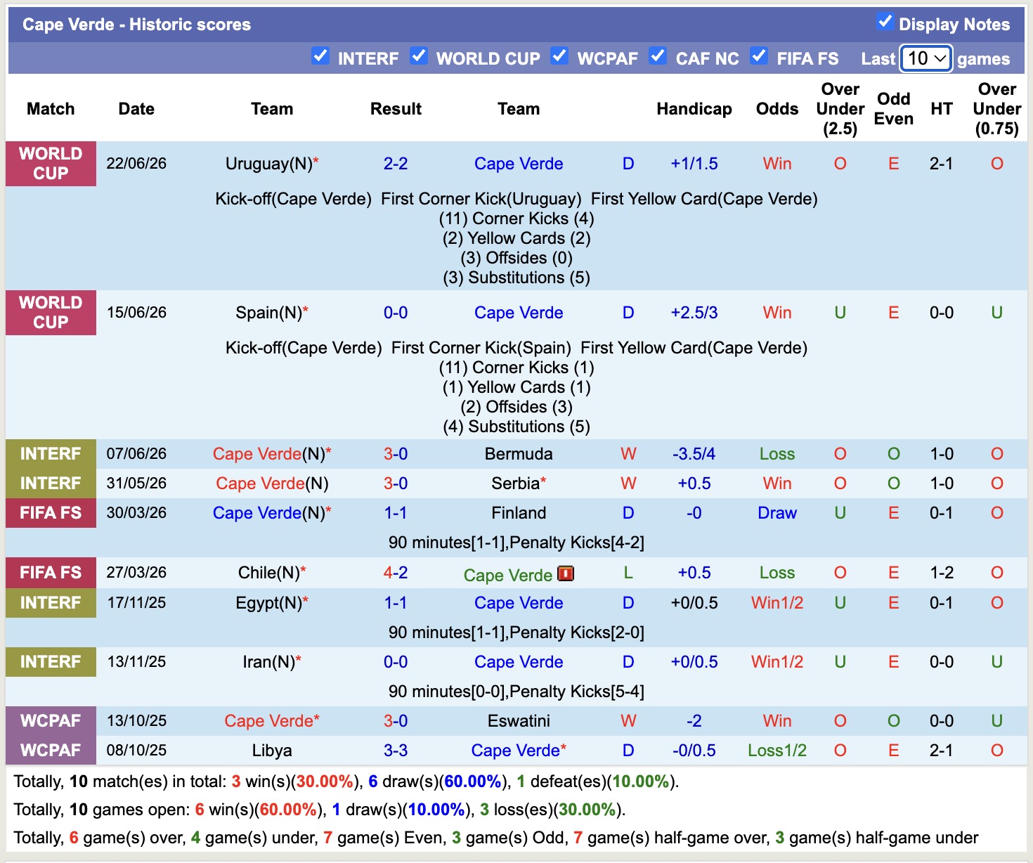Open the 1-1 result against Finland
Image resolution: width=1033 pixels, height=863 pixels.
click(396, 513)
